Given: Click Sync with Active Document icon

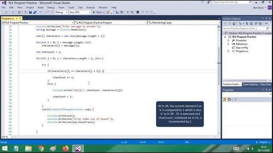Looking at the screenshot, I should [247, 24].
